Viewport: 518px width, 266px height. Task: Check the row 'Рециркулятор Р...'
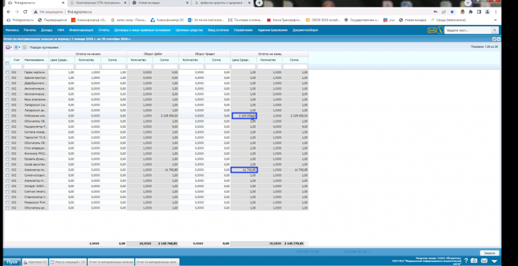click(x=7, y=127)
